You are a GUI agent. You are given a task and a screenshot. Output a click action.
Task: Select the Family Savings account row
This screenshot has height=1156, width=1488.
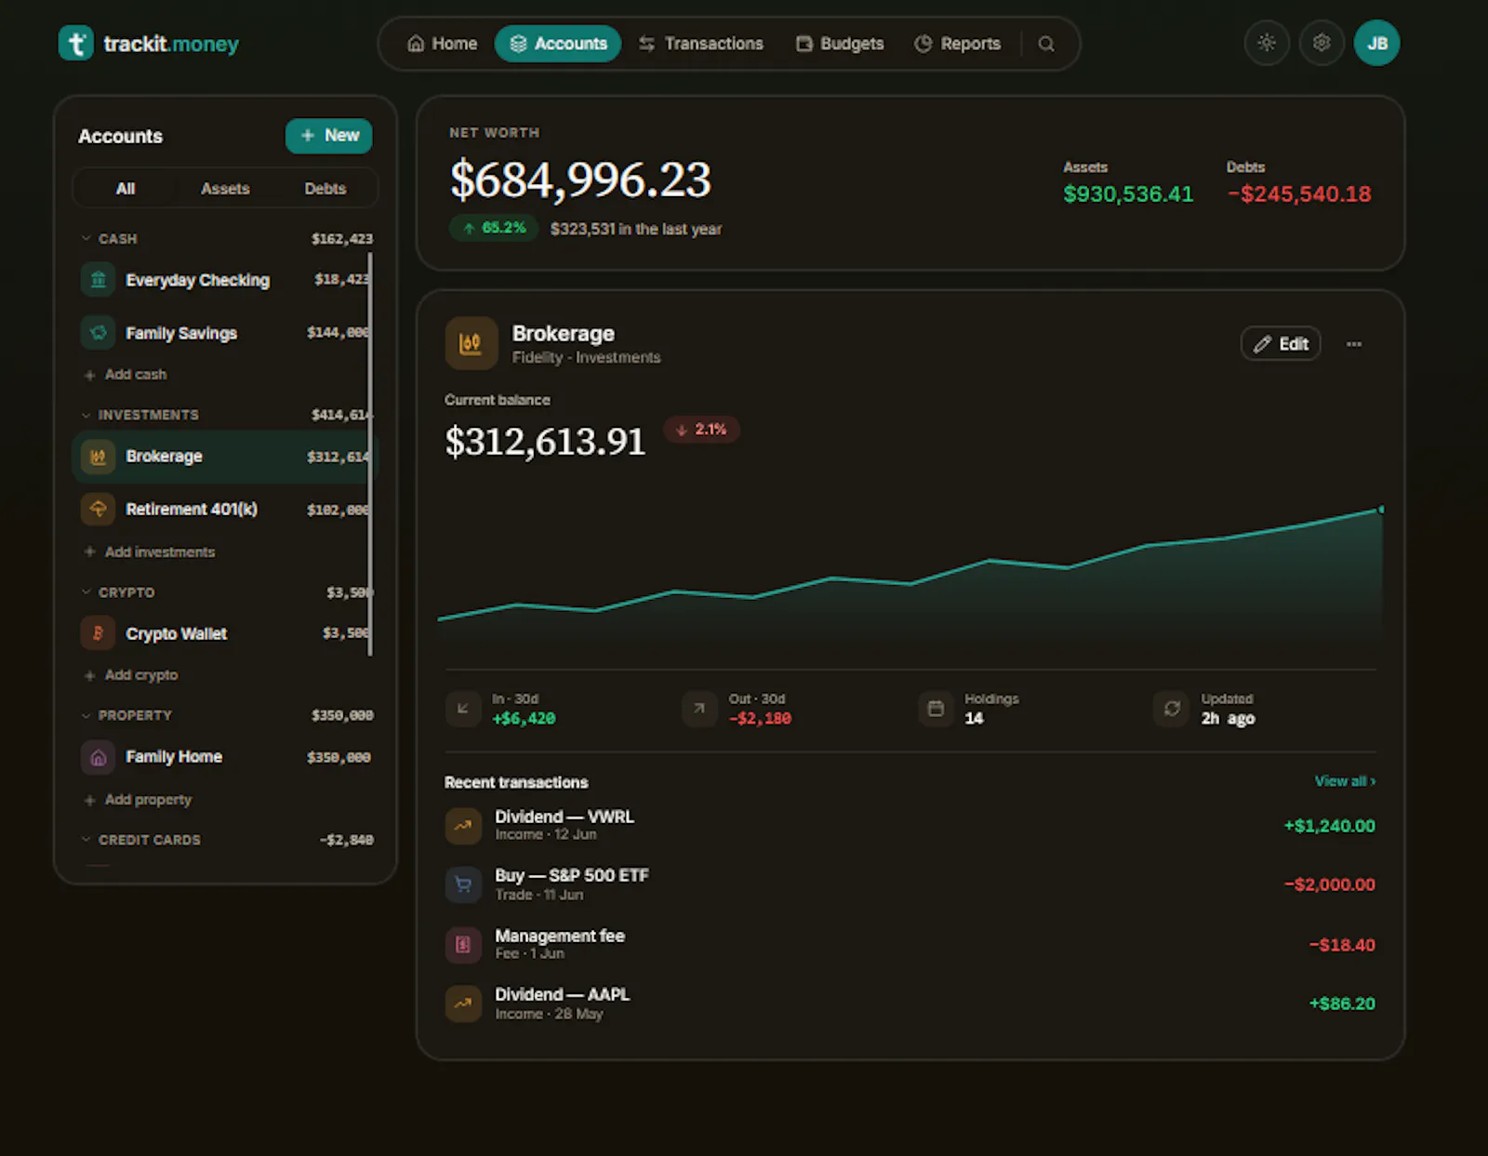click(223, 333)
